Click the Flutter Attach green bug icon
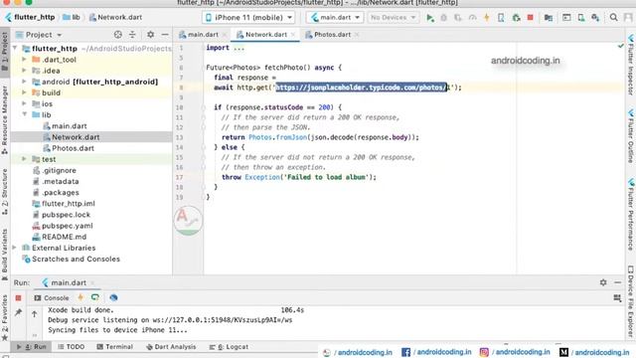 516,18
